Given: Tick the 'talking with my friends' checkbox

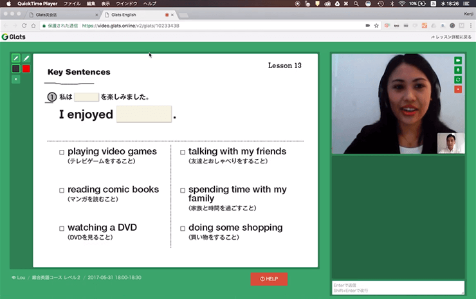Looking at the screenshot, I should (183, 152).
